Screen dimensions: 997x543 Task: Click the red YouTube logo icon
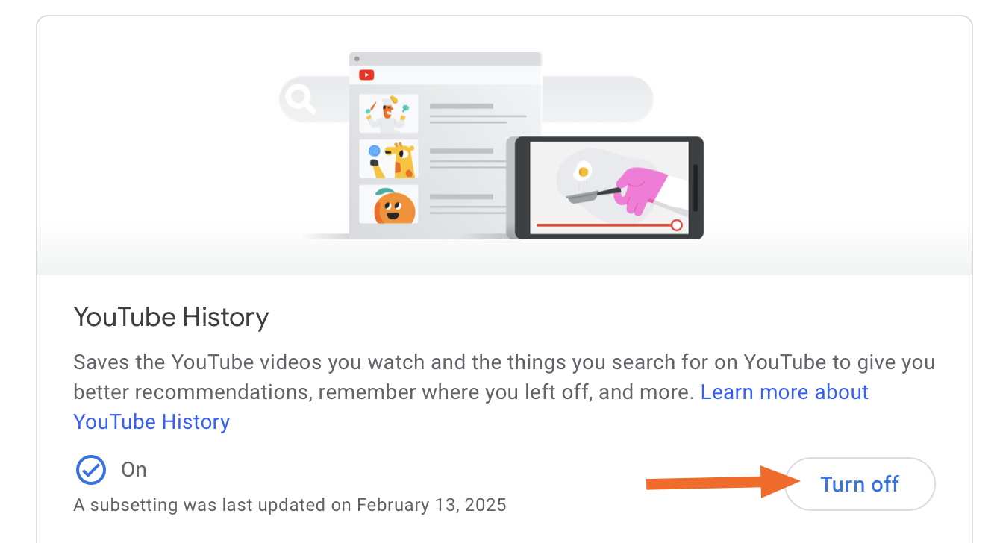tap(366, 75)
